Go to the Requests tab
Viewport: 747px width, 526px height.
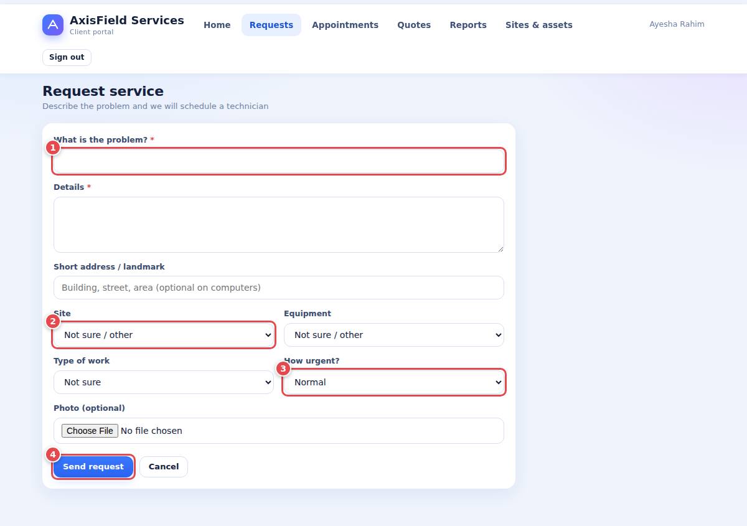(x=271, y=25)
